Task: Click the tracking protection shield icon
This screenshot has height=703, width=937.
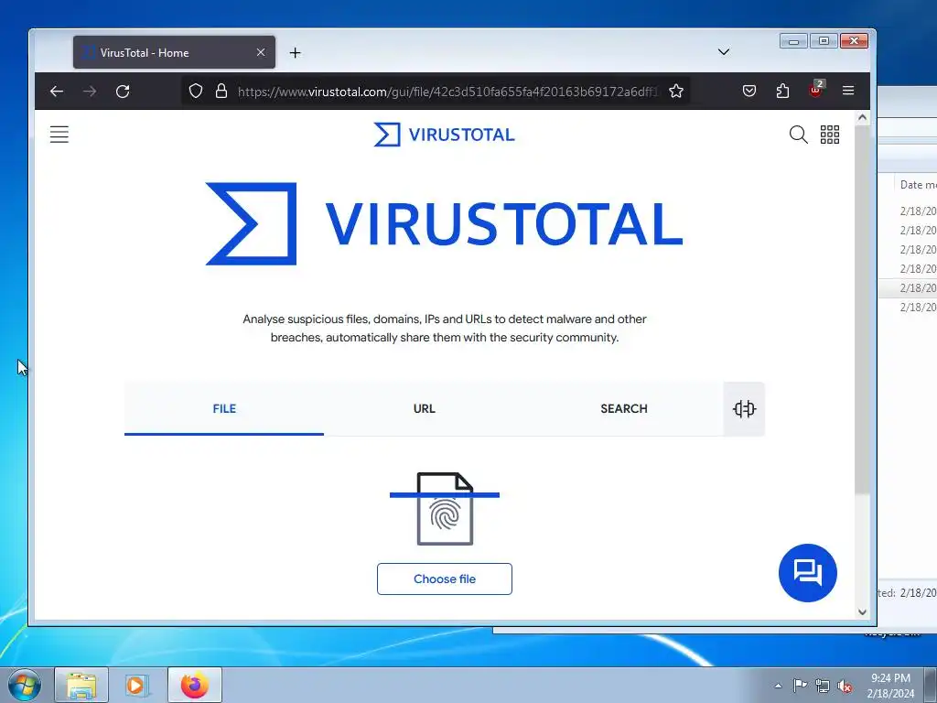Action: coord(196,91)
